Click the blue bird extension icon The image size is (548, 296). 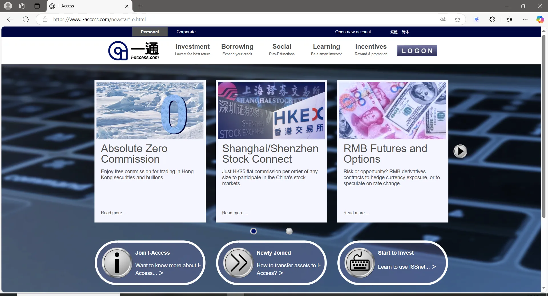(476, 19)
